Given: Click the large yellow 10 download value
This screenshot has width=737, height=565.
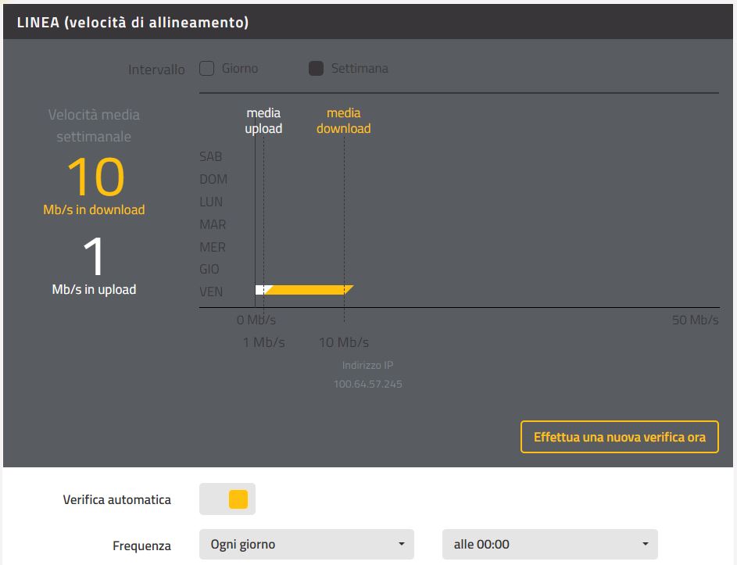Looking at the screenshot, I should pyautogui.click(x=96, y=177).
